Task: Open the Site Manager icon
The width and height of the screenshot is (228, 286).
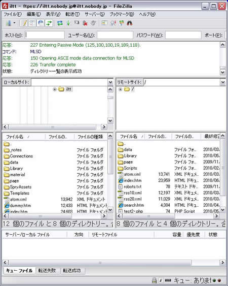Action: coord(9,23)
